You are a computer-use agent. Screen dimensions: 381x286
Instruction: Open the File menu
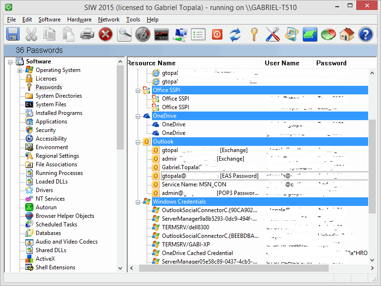[x=11, y=20]
